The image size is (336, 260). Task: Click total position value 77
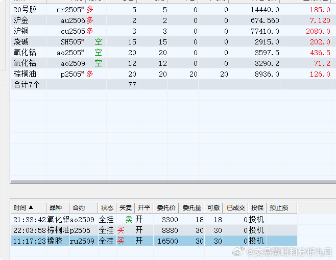(x=132, y=85)
